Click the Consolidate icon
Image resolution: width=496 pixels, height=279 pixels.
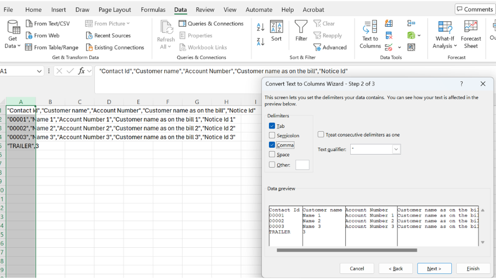click(x=411, y=23)
